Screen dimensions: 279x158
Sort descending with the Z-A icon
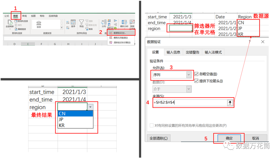68,28
